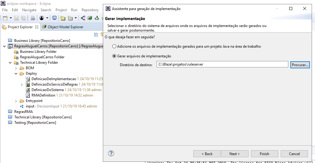This screenshot has width=315, height=163.
Task: Expand DefinicaoDoServicoDeRegras node
Action: [22, 84]
